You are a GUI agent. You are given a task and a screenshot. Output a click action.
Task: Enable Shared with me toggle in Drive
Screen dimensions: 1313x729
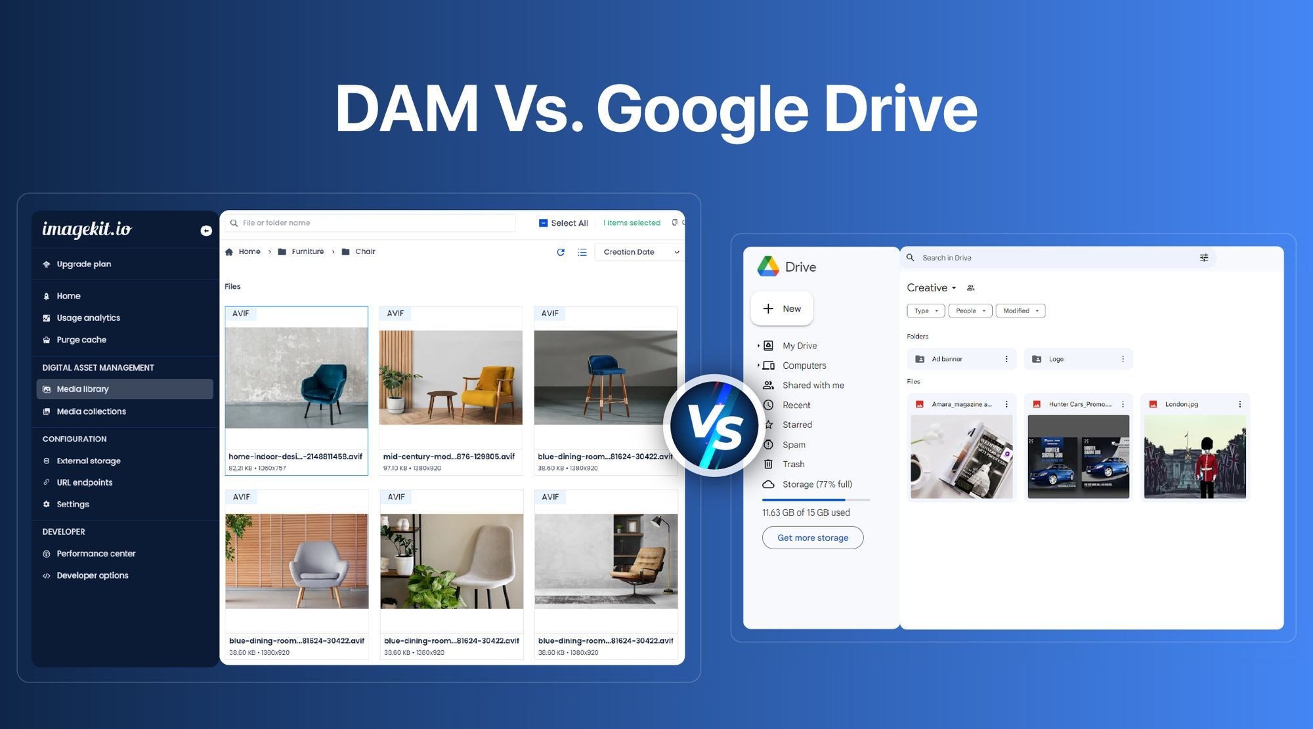813,386
